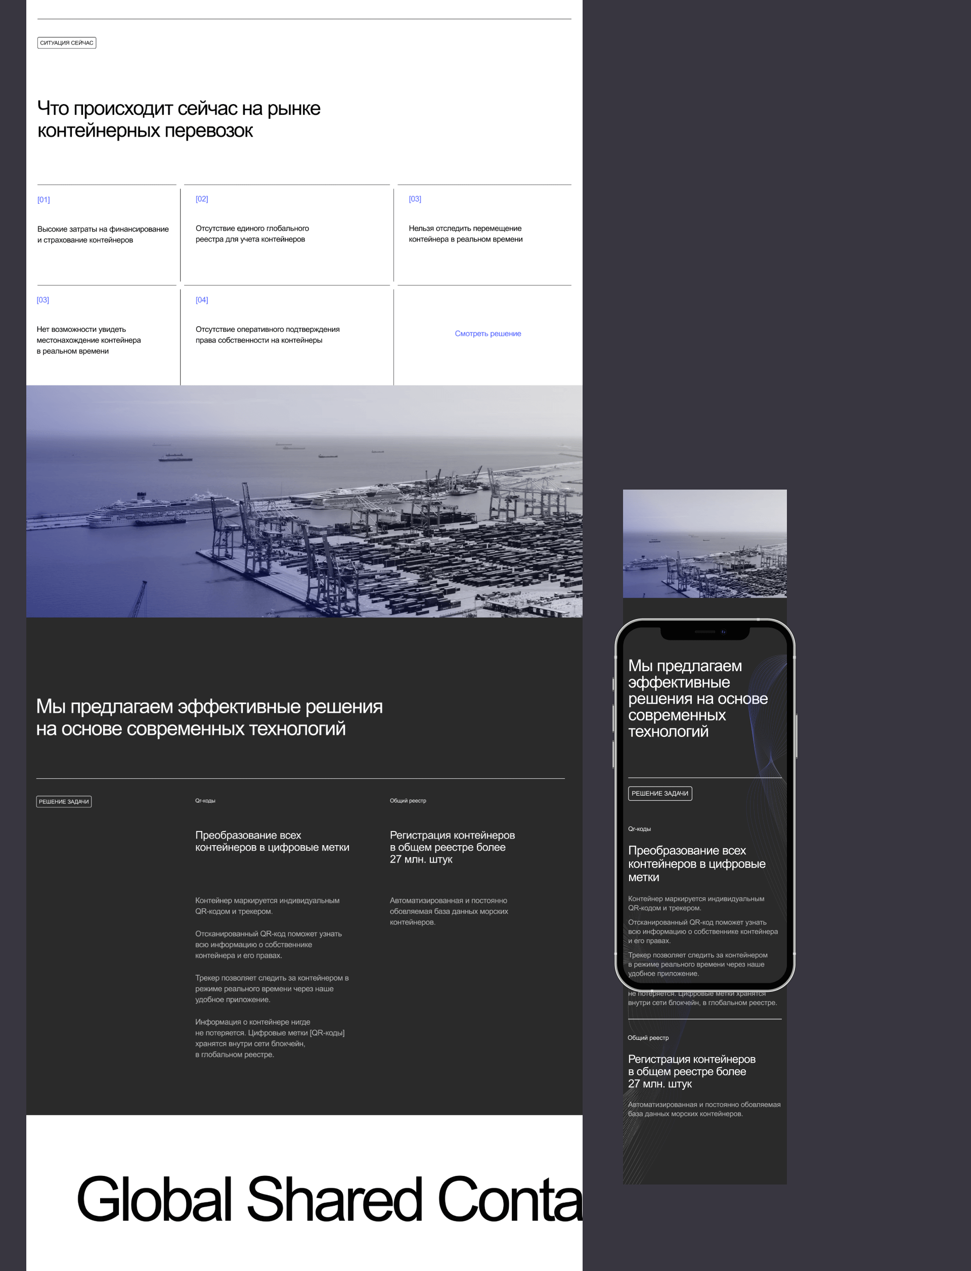Click the large desktop port aerial photo

tap(304, 501)
